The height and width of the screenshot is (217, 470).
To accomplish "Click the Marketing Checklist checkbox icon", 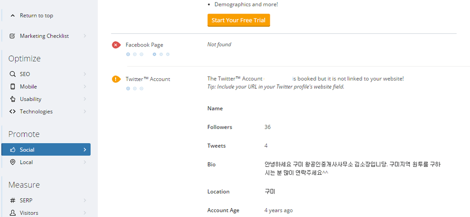I will [x=12, y=36].
